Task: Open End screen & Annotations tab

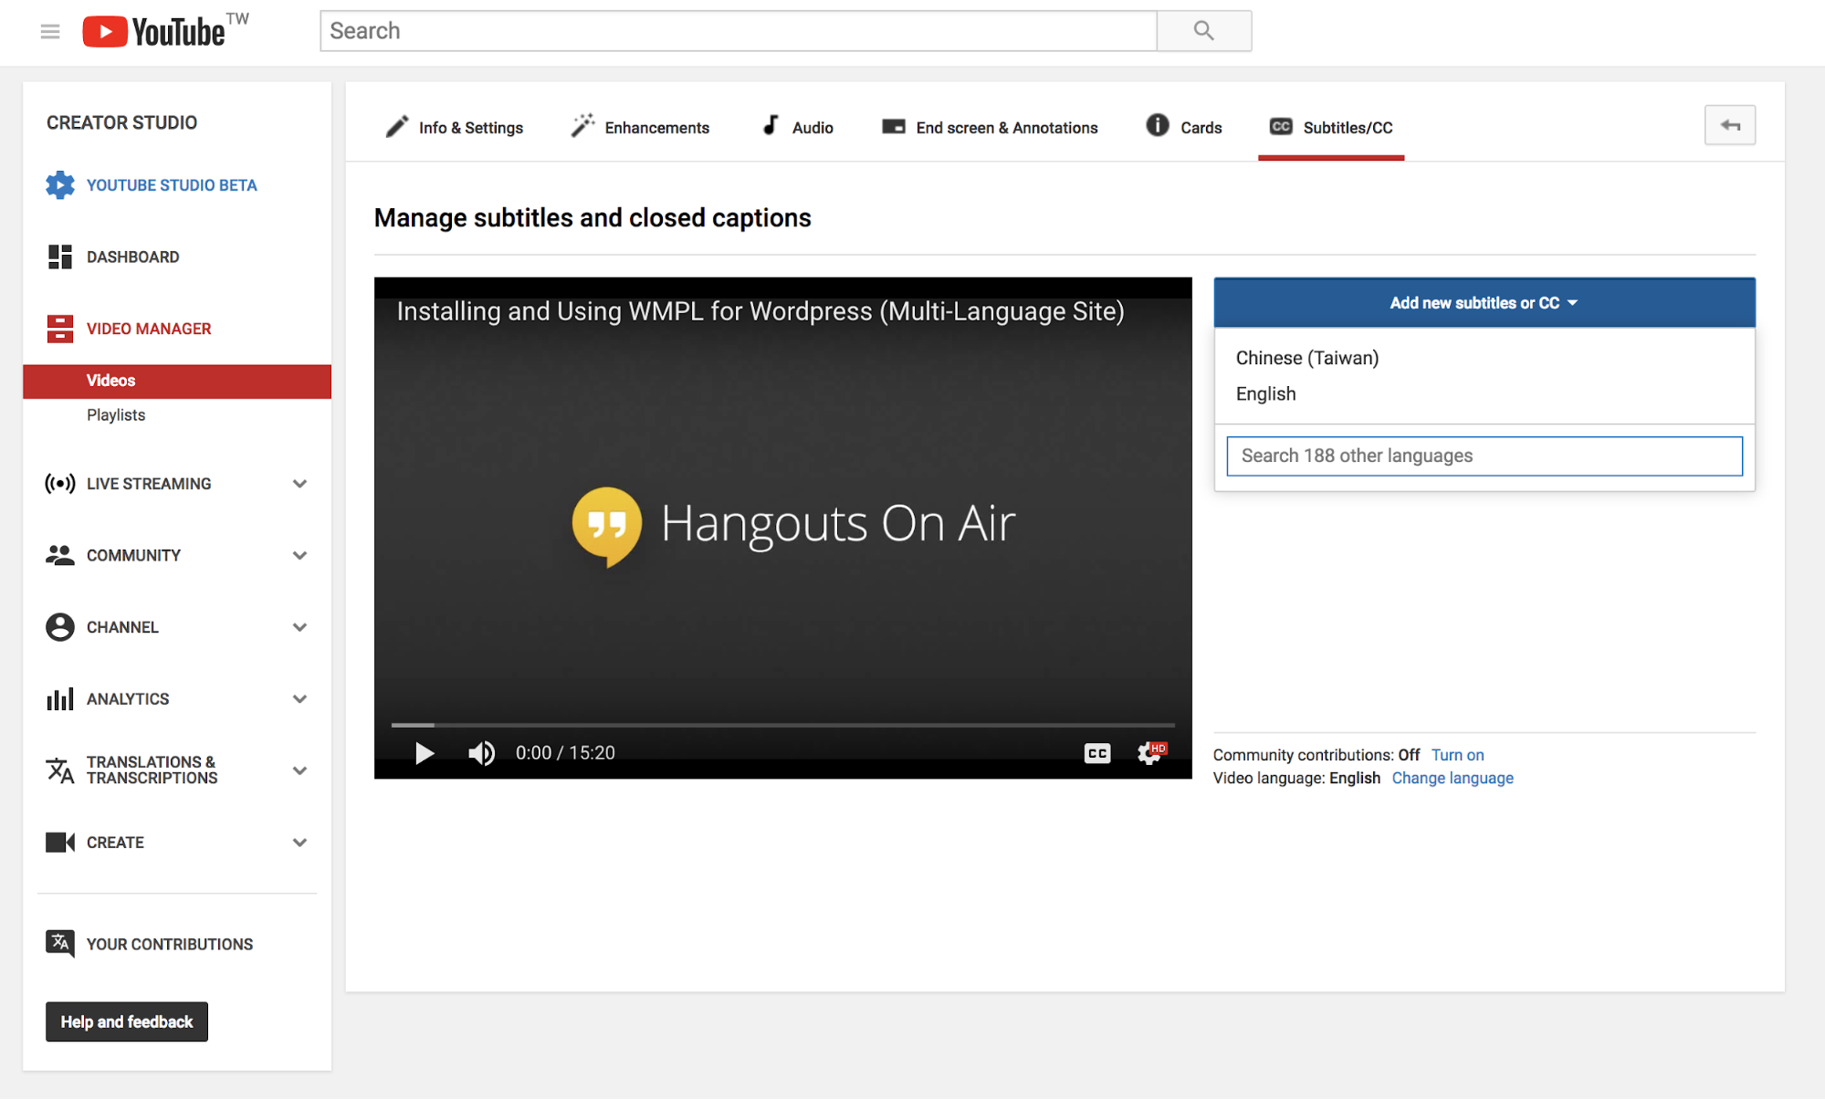Action: coord(990,128)
